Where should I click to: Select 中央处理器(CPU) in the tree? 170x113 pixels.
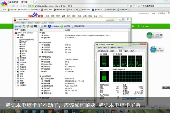(28, 40)
